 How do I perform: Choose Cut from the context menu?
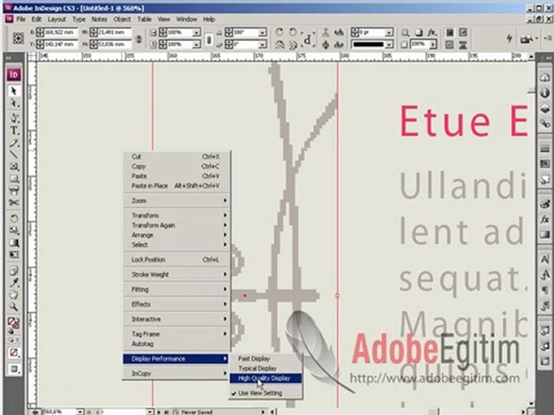[177, 156]
